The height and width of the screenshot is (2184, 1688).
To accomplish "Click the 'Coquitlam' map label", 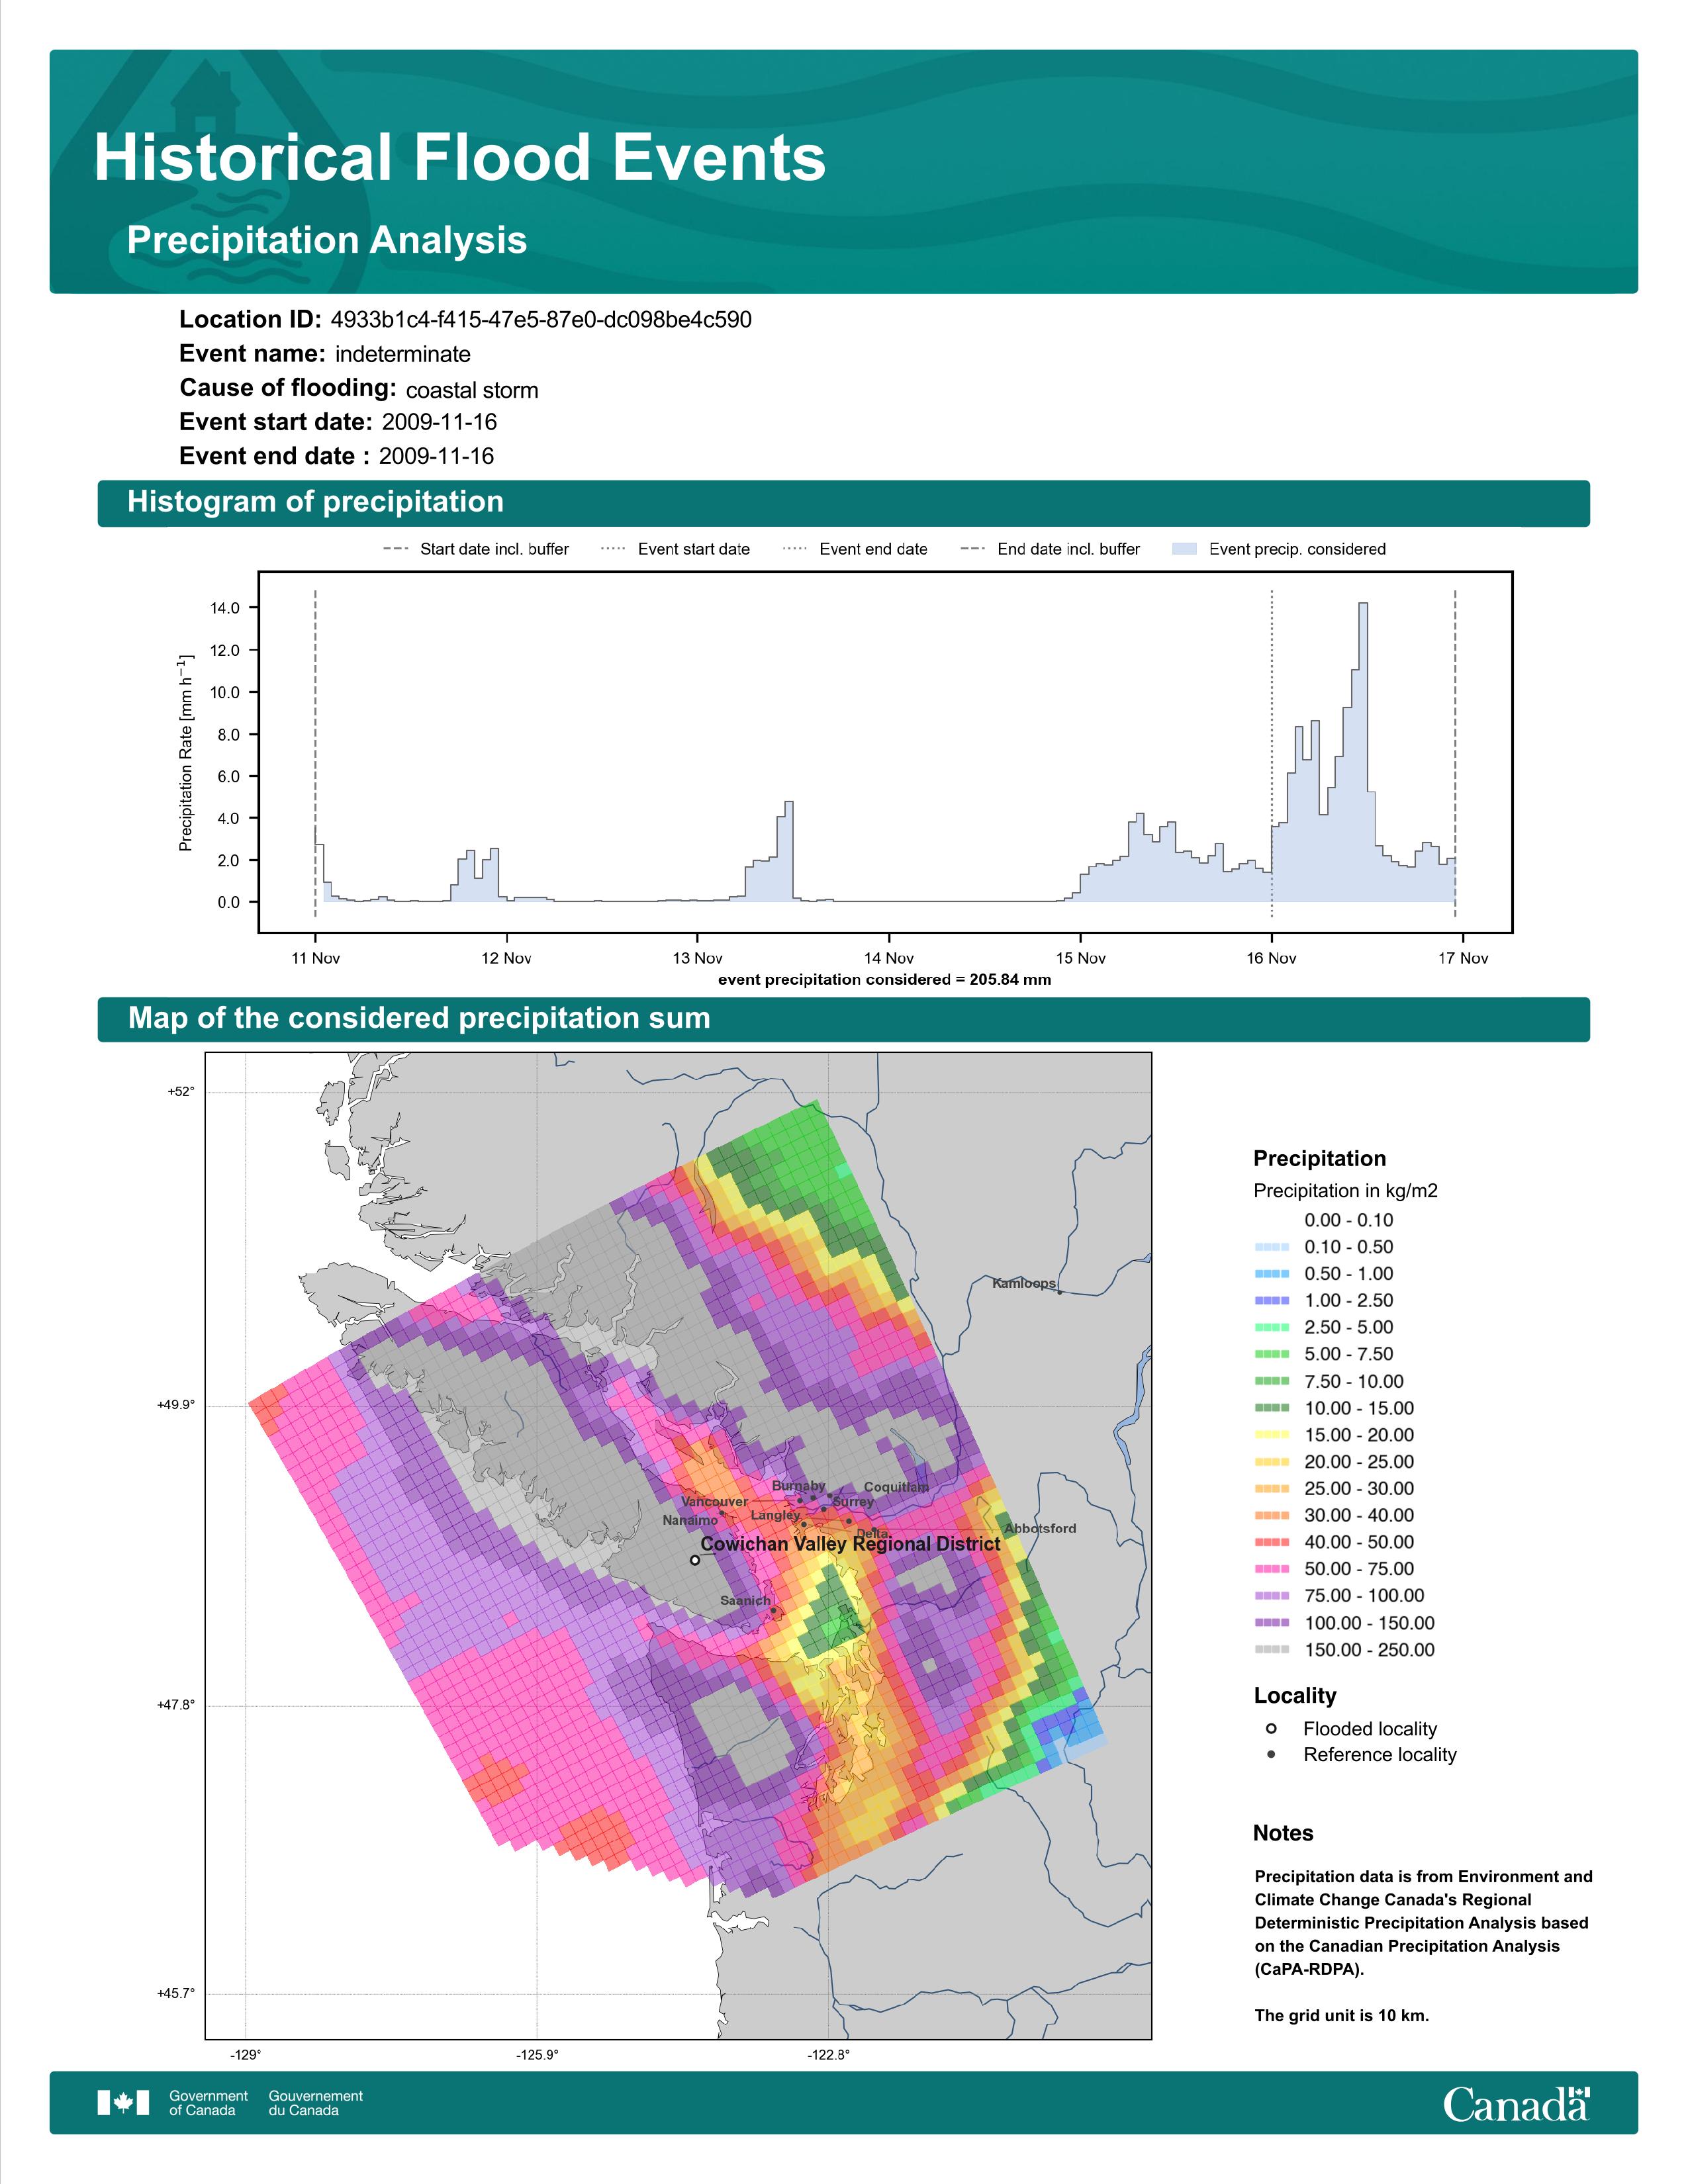I will pos(896,1487).
